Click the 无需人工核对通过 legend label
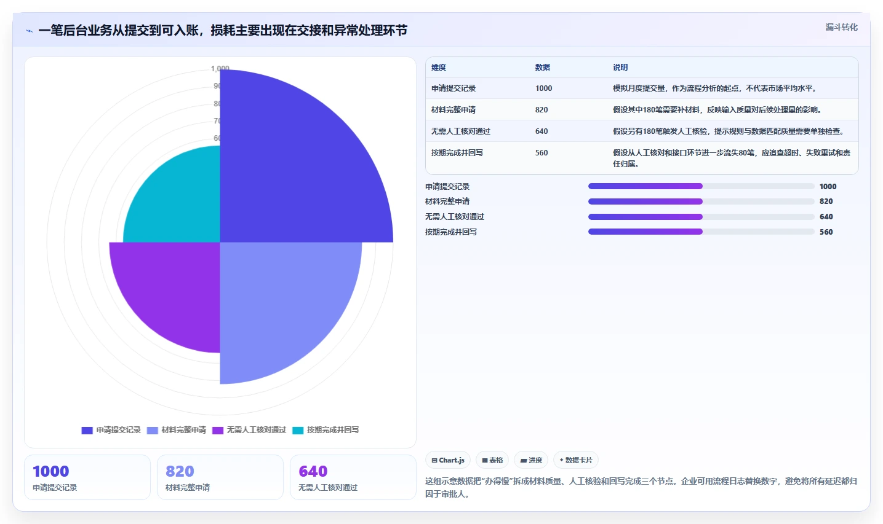This screenshot has height=524, width=883. pos(256,430)
